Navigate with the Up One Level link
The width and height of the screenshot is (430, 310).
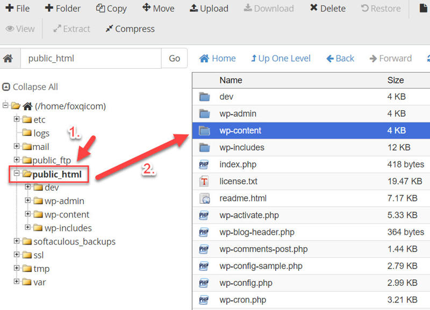click(x=281, y=57)
